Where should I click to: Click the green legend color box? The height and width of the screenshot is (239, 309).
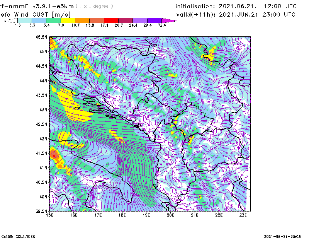tap(53, 20)
